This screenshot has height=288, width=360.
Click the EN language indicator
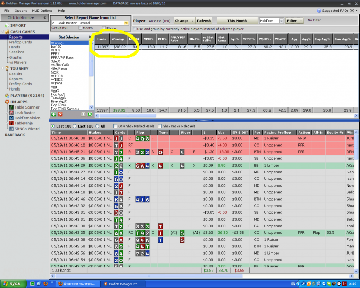click(x=293, y=284)
